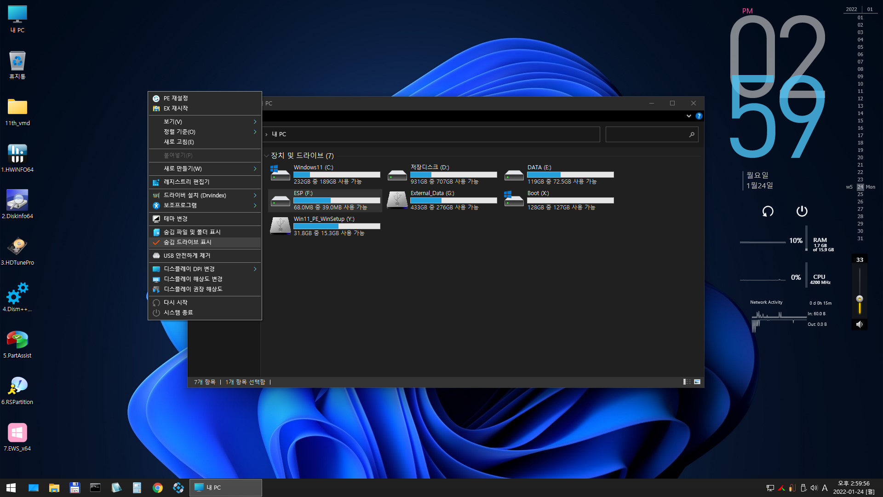
Task: Open 레지스트리 편집기 from context menu
Action: (x=205, y=182)
